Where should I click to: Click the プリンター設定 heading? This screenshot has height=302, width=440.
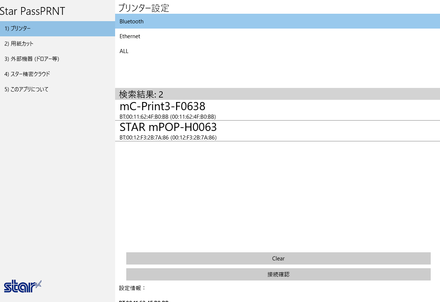tap(144, 8)
